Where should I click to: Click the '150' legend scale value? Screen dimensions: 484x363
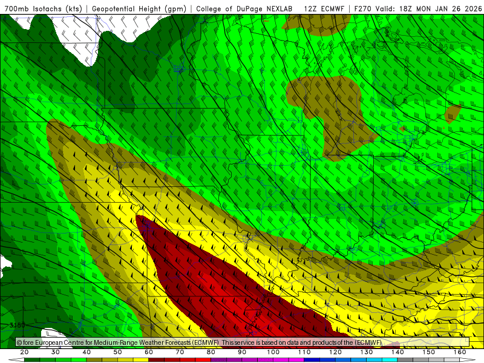pos(429,352)
